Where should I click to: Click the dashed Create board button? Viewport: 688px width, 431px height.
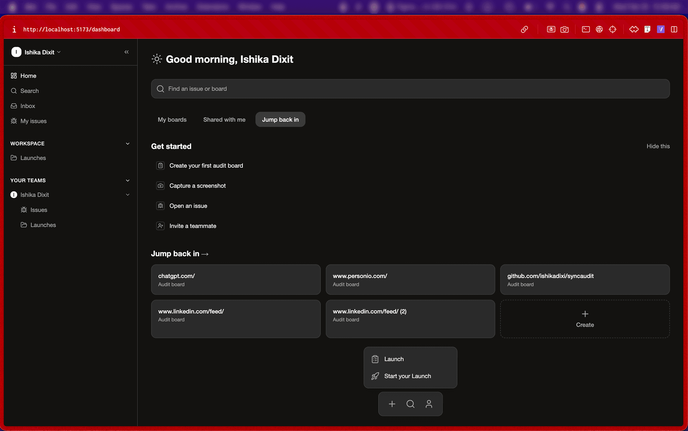585,319
